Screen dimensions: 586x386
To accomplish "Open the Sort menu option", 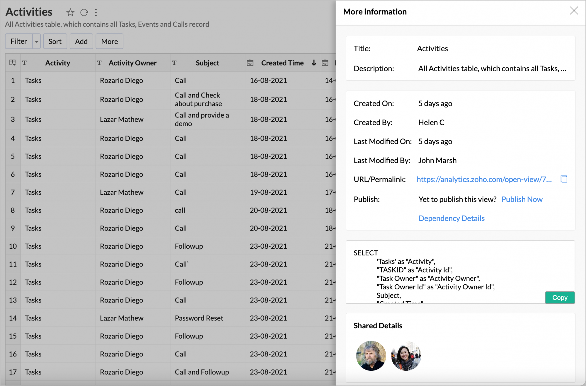I will click(55, 41).
